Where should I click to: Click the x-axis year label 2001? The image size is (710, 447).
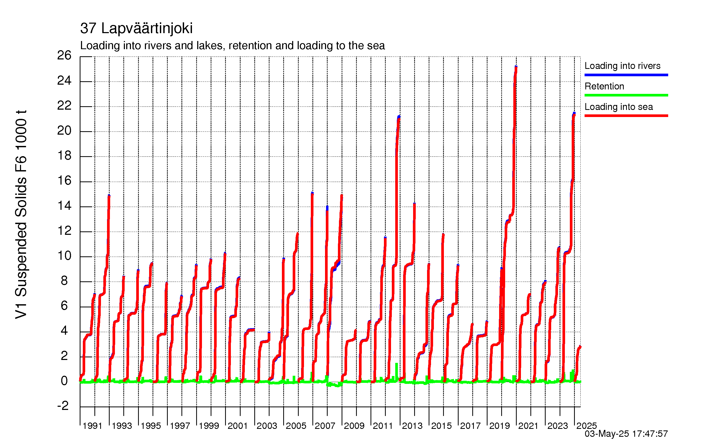point(238,426)
